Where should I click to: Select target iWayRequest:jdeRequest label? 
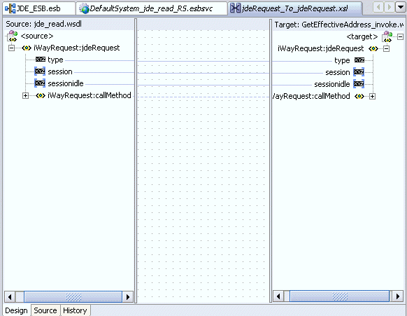point(321,48)
